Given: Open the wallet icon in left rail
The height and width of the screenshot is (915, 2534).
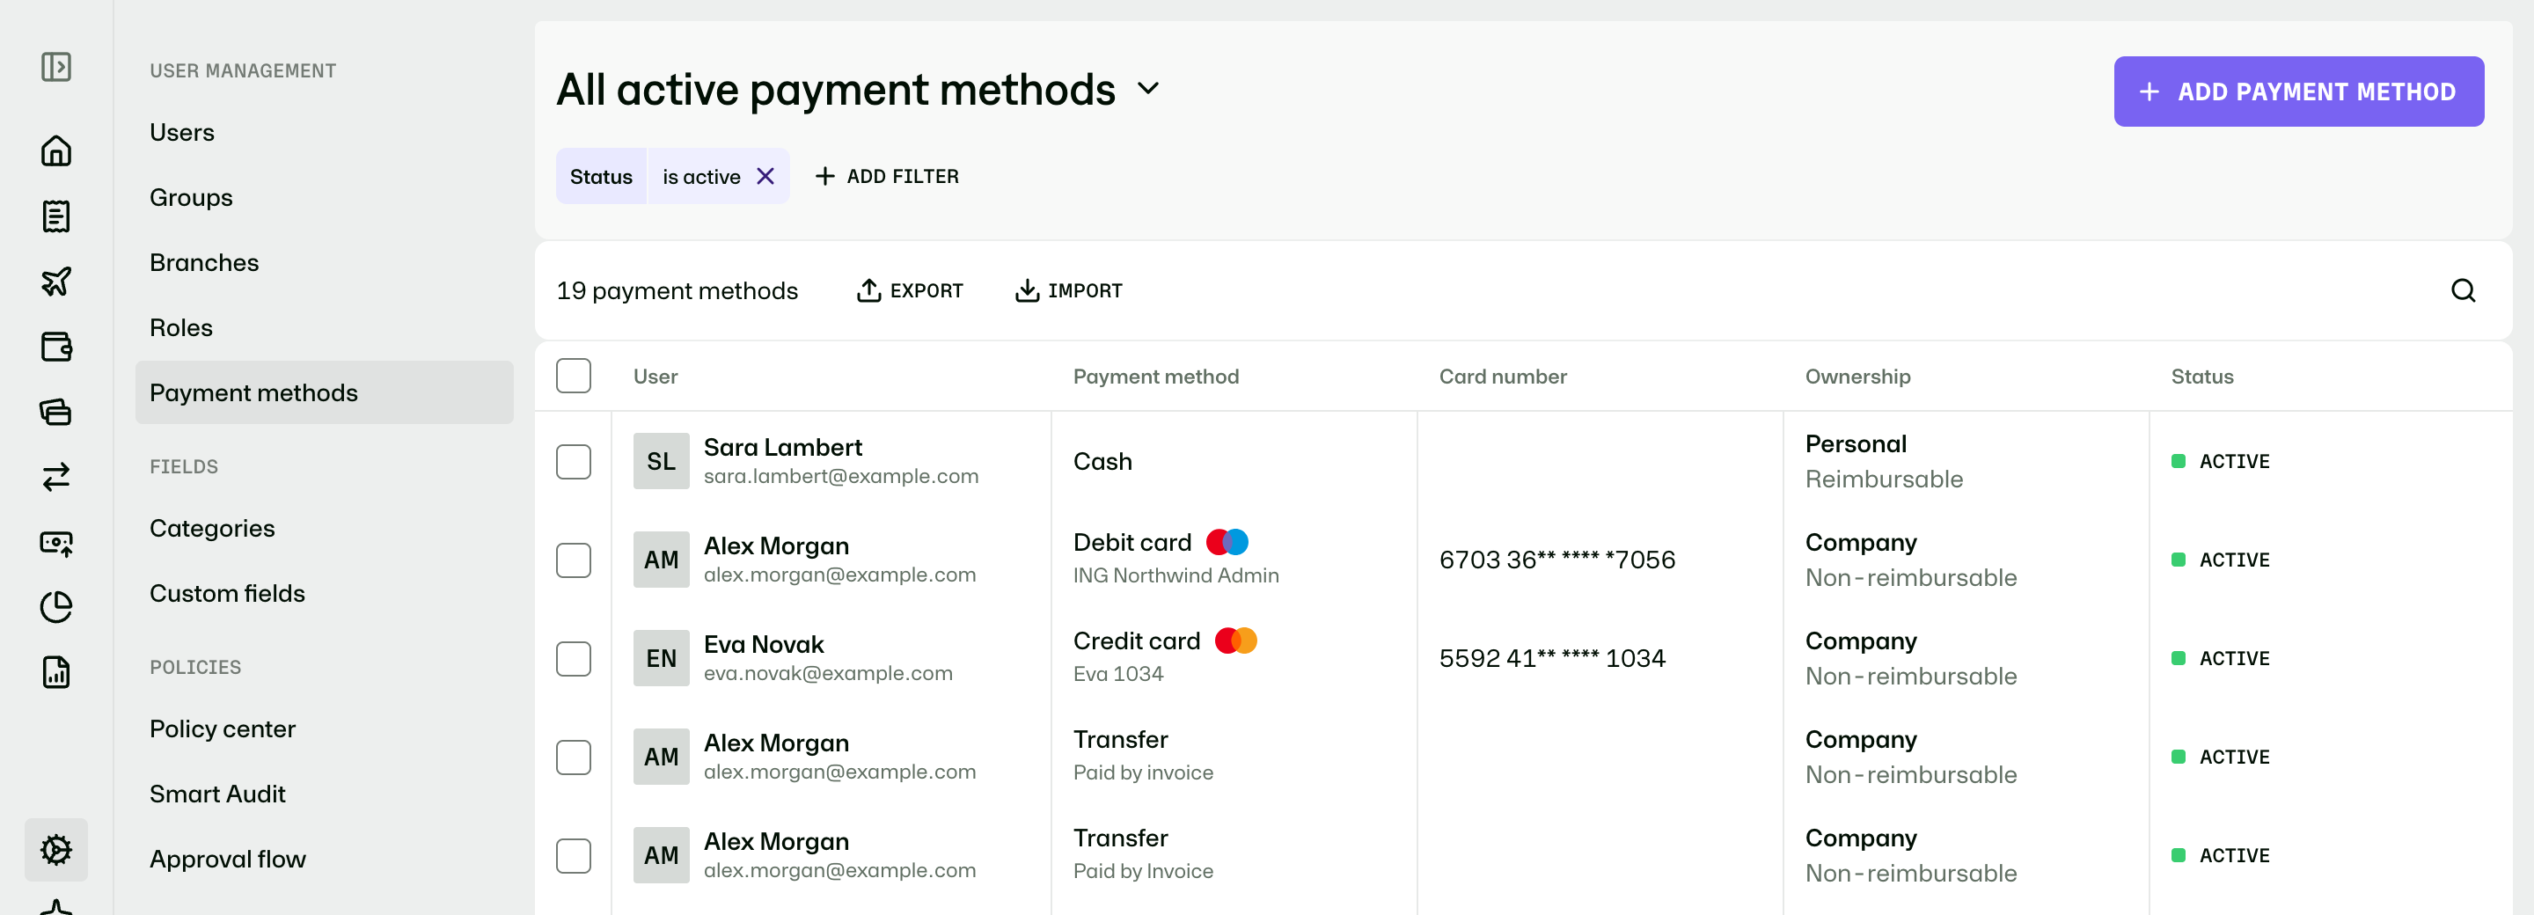Looking at the screenshot, I should [56, 347].
